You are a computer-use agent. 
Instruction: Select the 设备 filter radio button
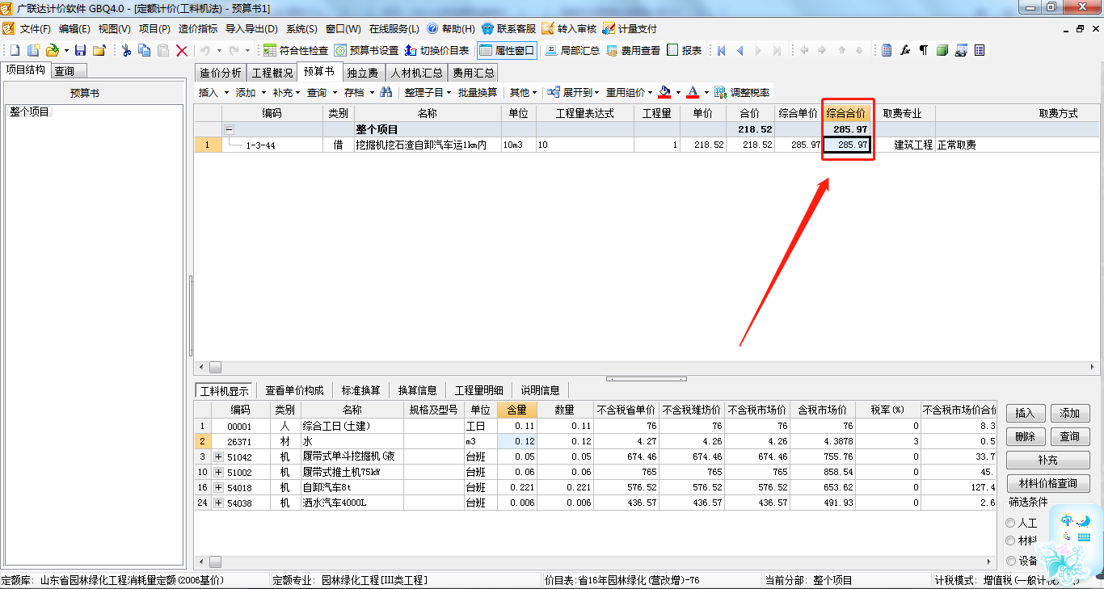coord(1011,561)
